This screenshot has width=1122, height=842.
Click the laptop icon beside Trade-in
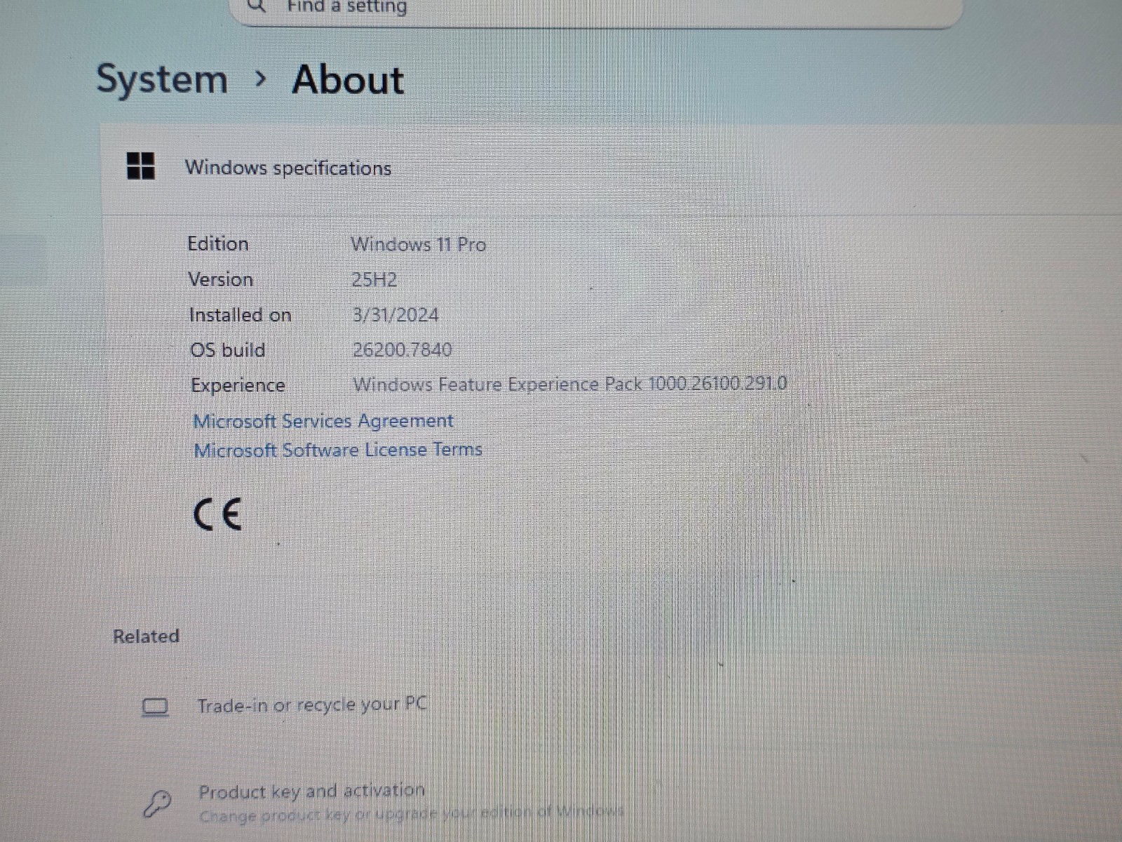155,707
